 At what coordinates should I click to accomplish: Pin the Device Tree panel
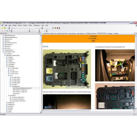(39, 33)
